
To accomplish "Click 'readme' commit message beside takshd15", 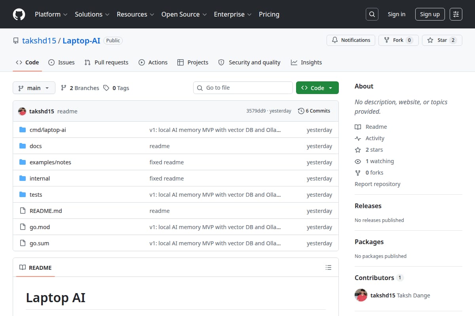I will coord(67,111).
